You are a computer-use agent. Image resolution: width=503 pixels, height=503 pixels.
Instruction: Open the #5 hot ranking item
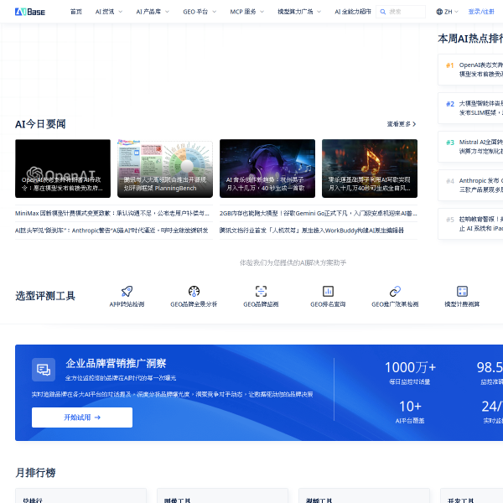click(470, 224)
